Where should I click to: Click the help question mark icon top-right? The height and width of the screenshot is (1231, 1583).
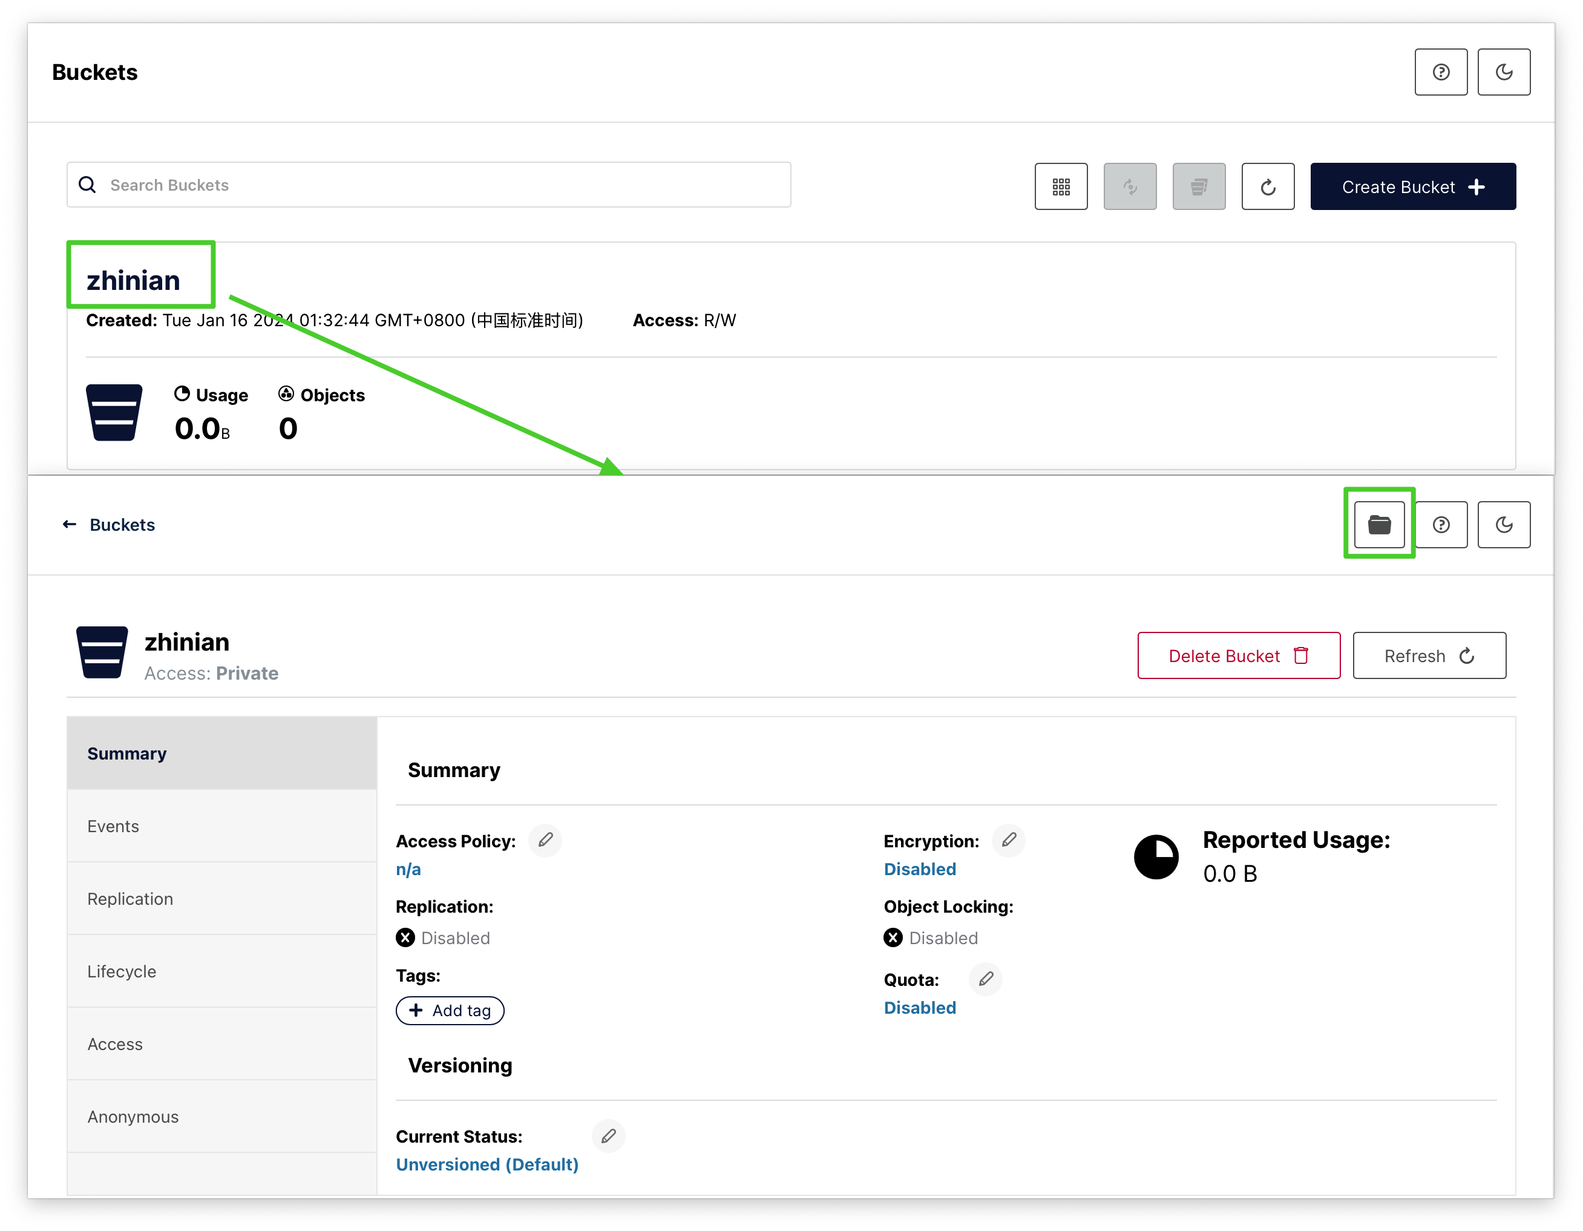[x=1440, y=71]
